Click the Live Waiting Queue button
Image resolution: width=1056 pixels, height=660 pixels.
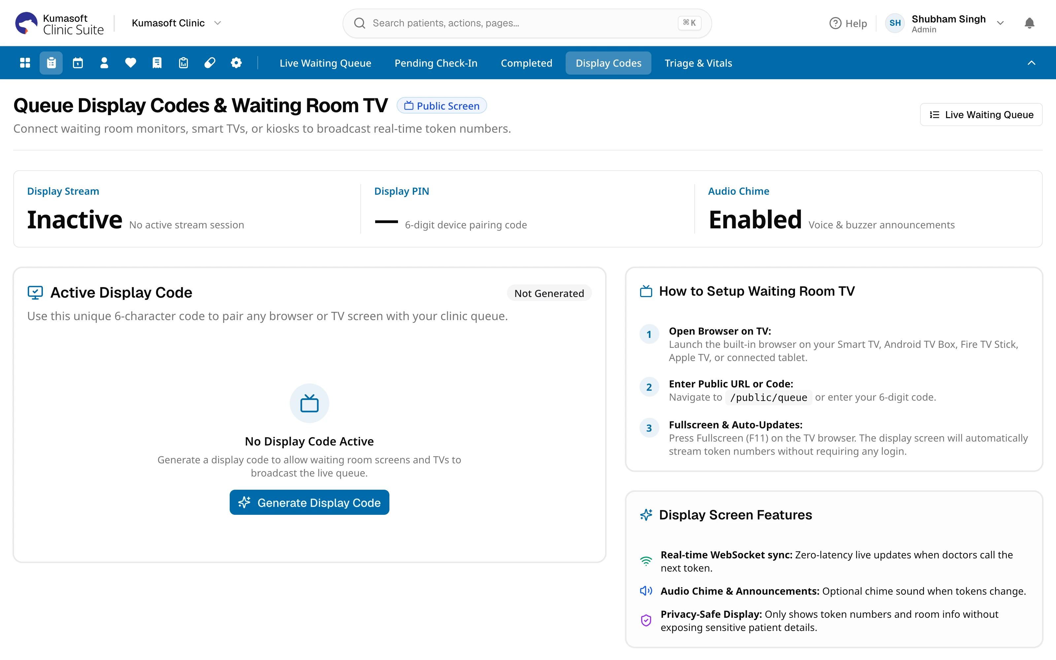point(981,115)
